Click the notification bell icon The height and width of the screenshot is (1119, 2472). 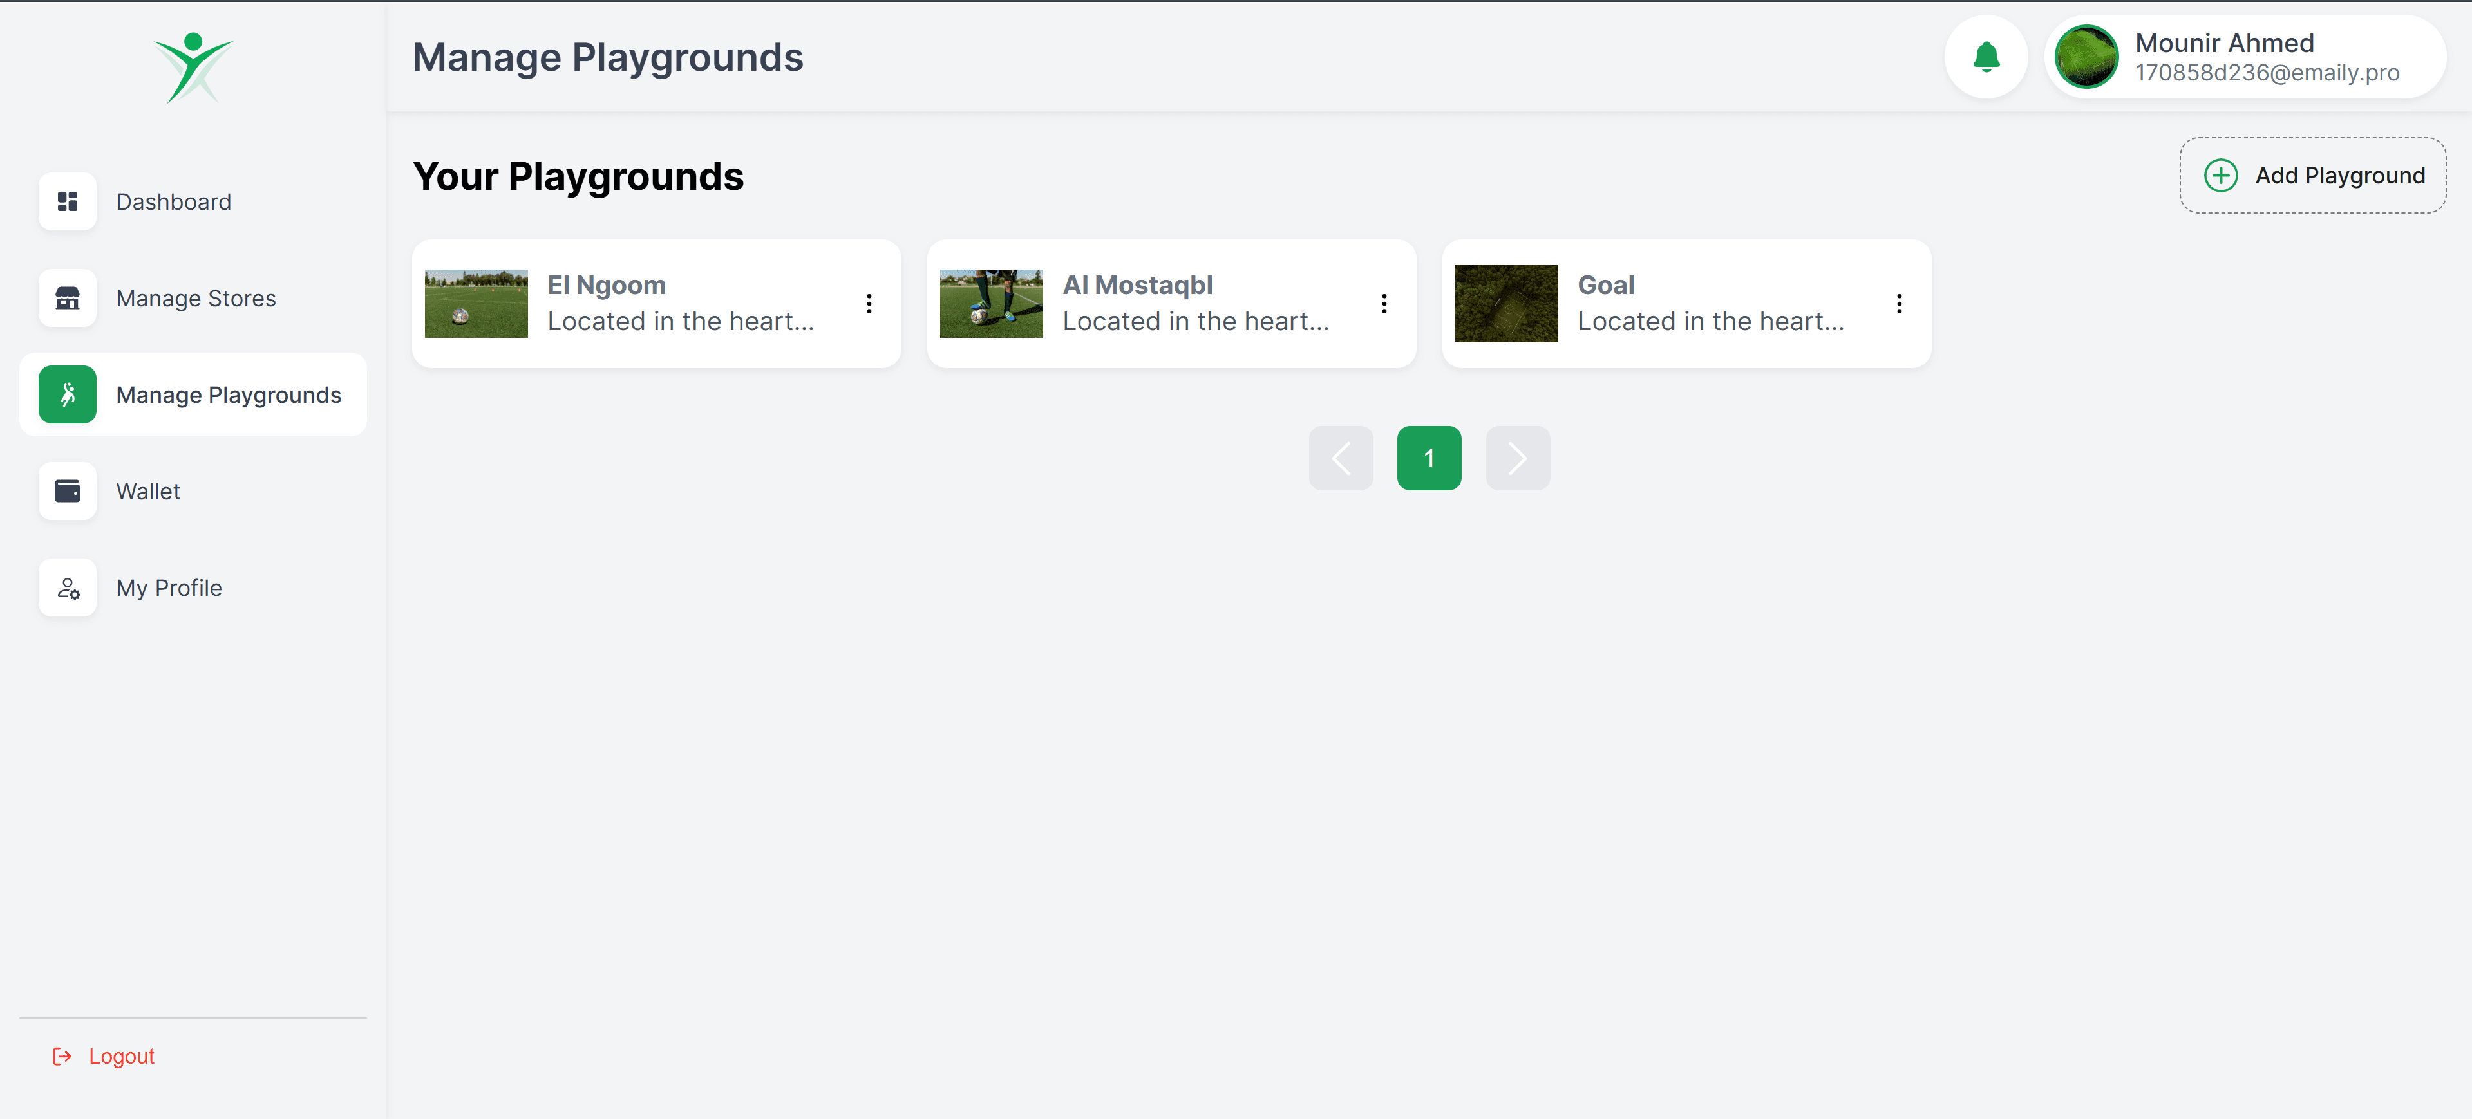pyautogui.click(x=1985, y=57)
